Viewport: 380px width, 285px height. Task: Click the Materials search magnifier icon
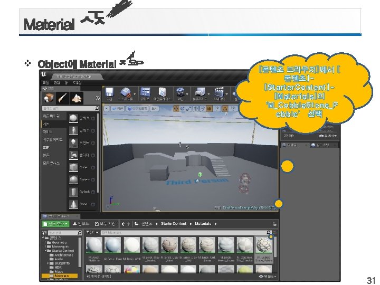click(x=269, y=233)
